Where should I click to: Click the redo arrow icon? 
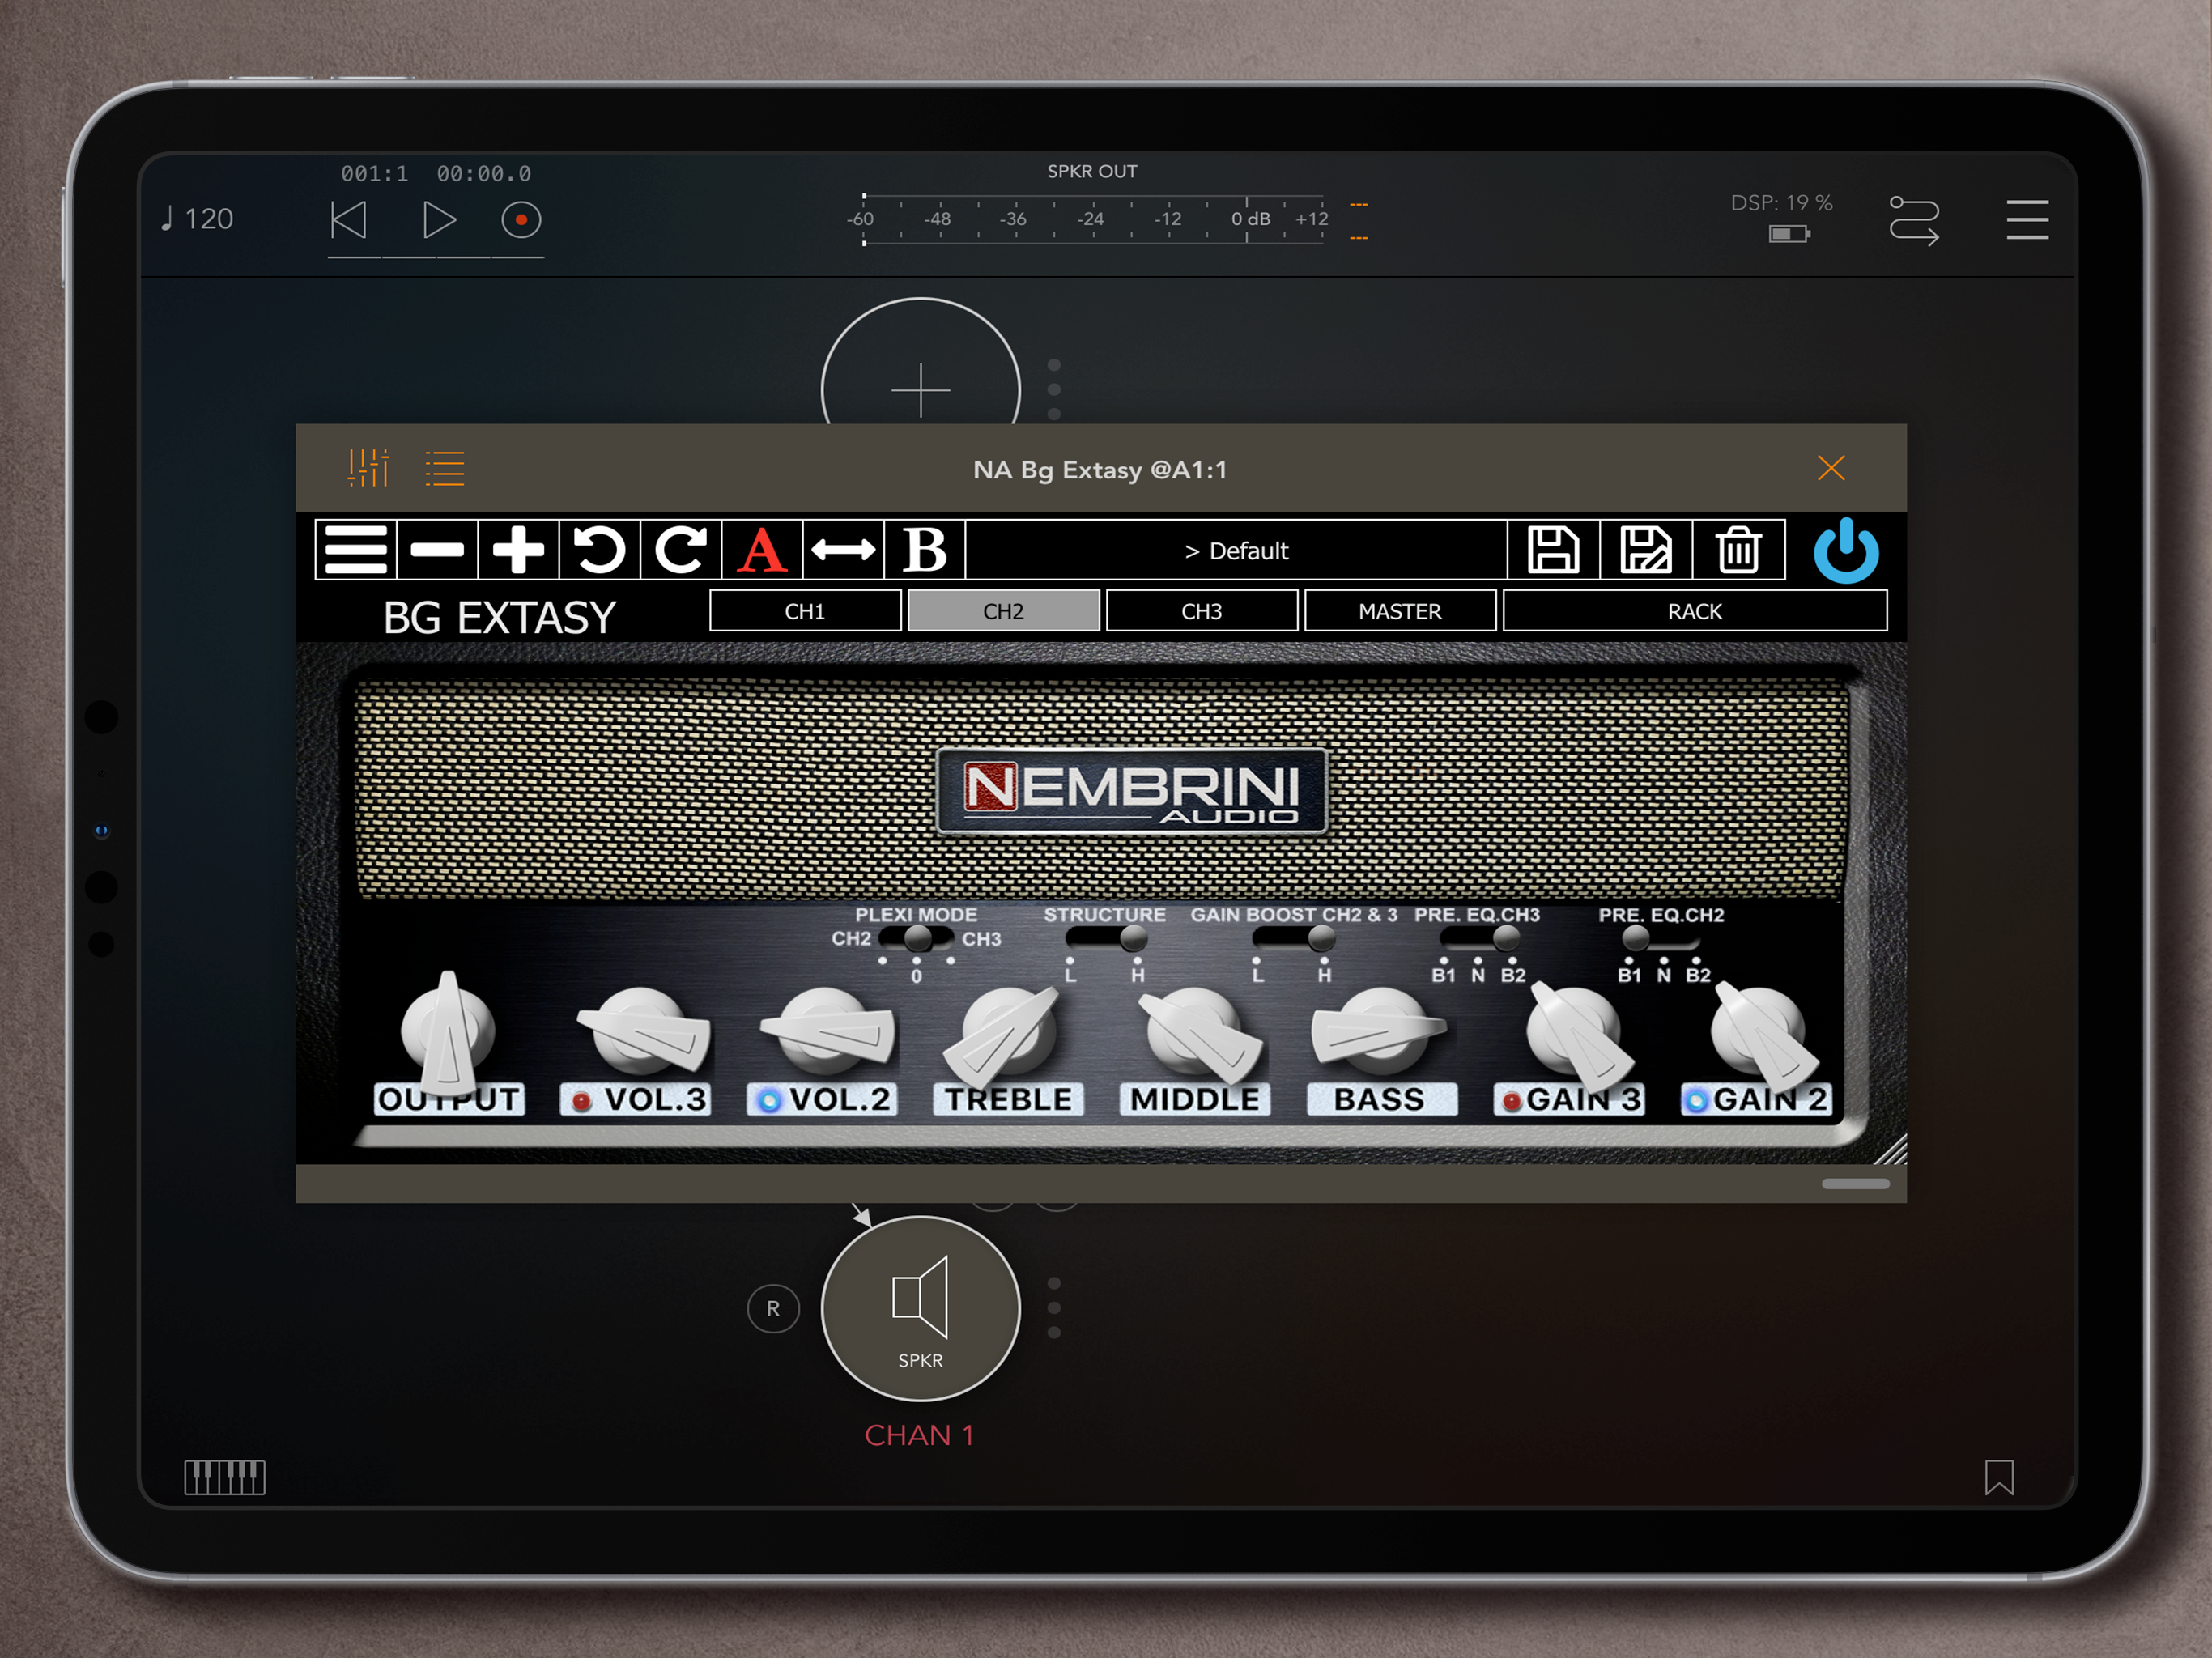pyautogui.click(x=680, y=550)
